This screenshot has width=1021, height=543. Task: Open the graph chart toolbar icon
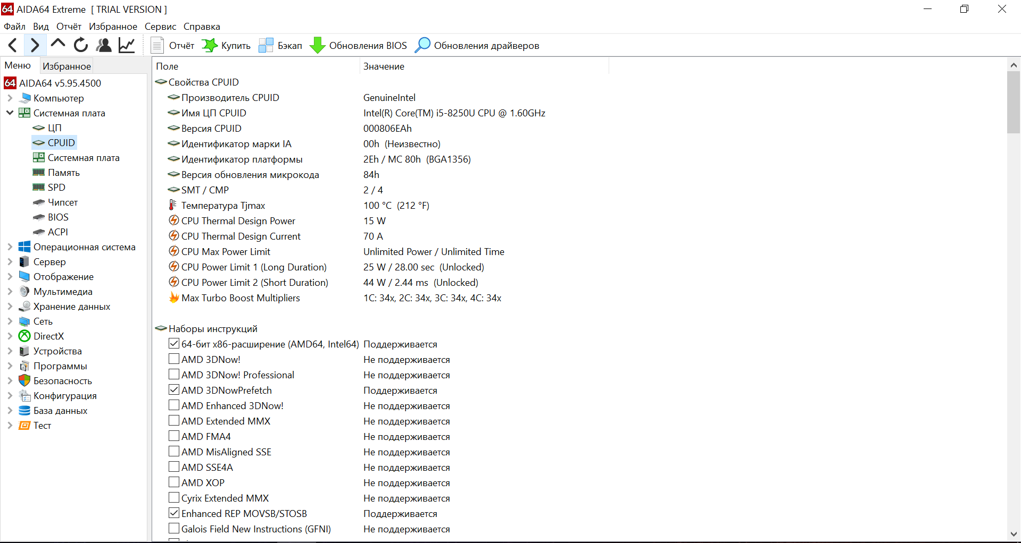(127, 45)
